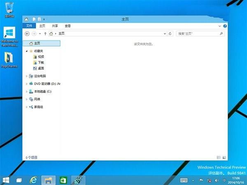Image resolution: width=247 pixels, height=185 pixels.
Task: Open the Store app on taskbar
Action: 63,180
